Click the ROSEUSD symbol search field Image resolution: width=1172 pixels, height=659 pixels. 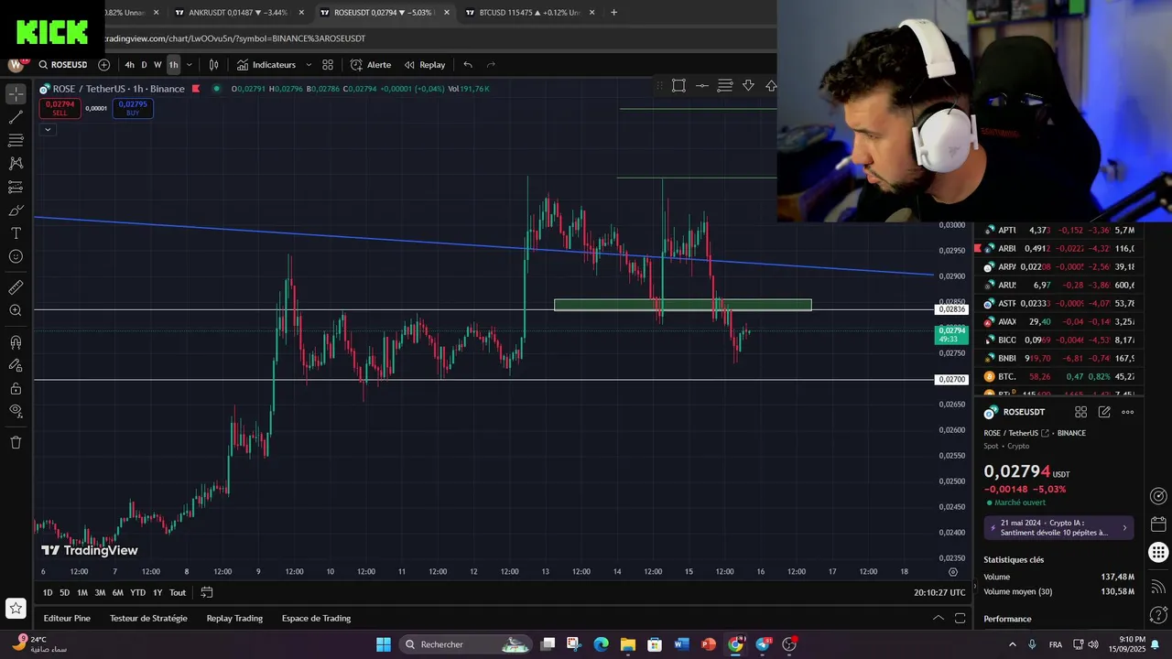point(62,65)
